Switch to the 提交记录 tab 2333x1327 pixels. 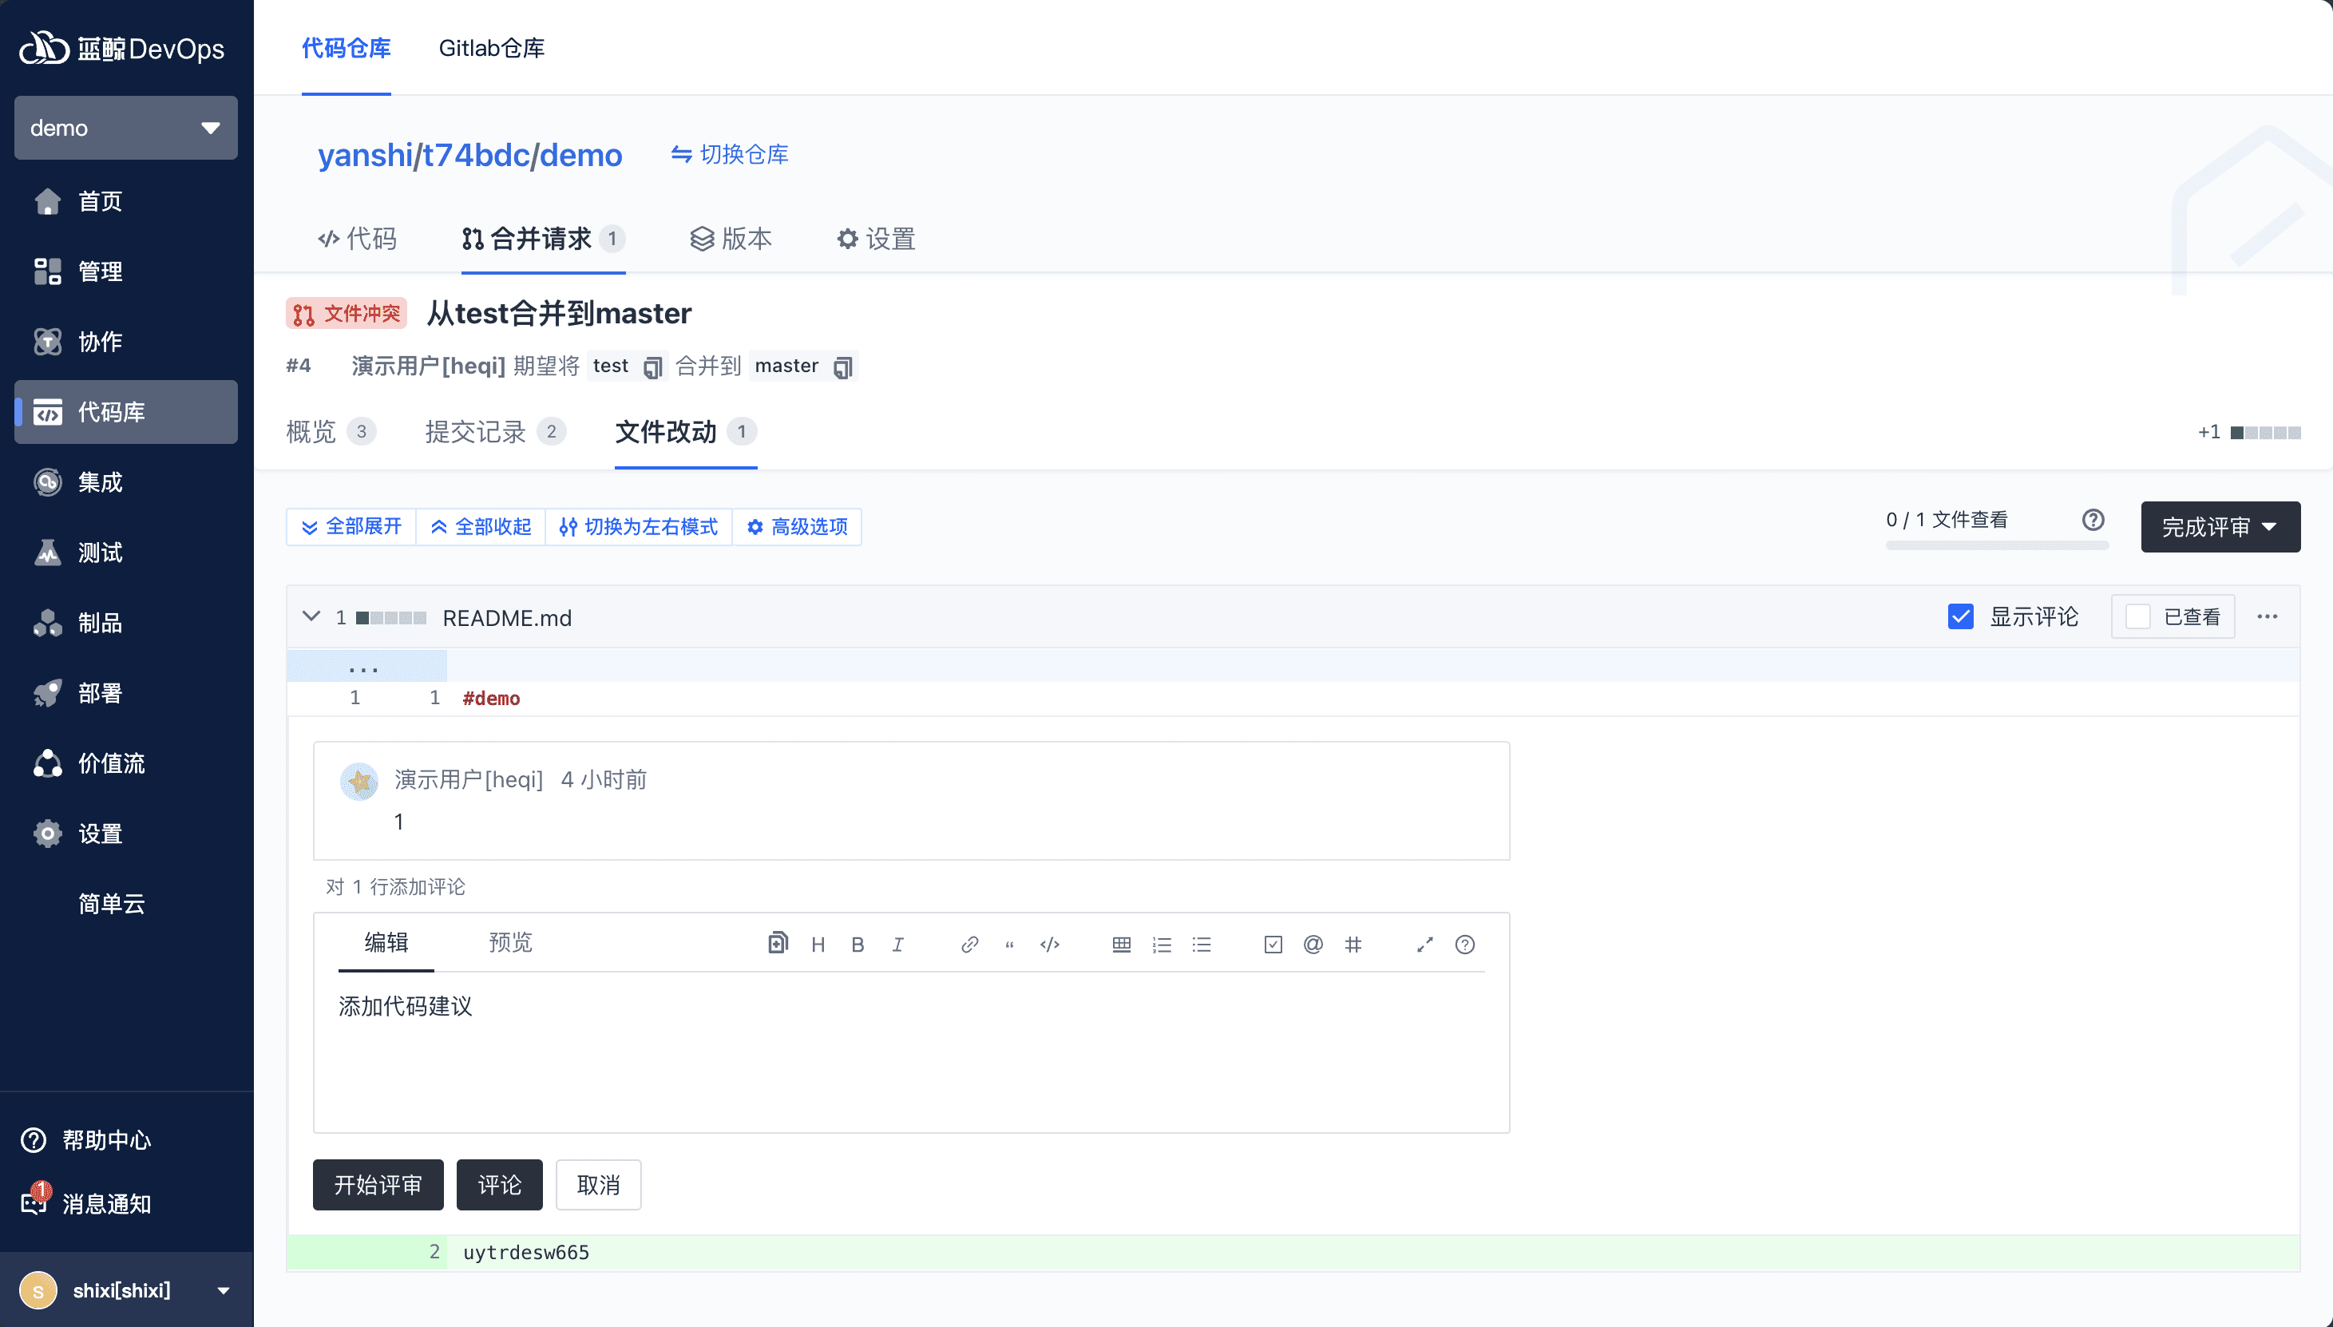click(477, 432)
